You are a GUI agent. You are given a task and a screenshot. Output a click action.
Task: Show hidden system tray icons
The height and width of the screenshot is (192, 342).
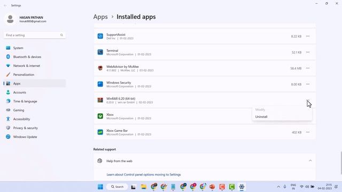(278, 187)
